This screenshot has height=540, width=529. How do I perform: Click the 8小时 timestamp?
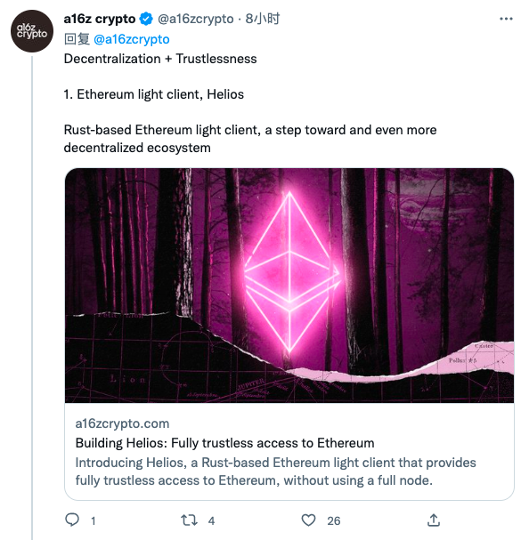(x=263, y=19)
